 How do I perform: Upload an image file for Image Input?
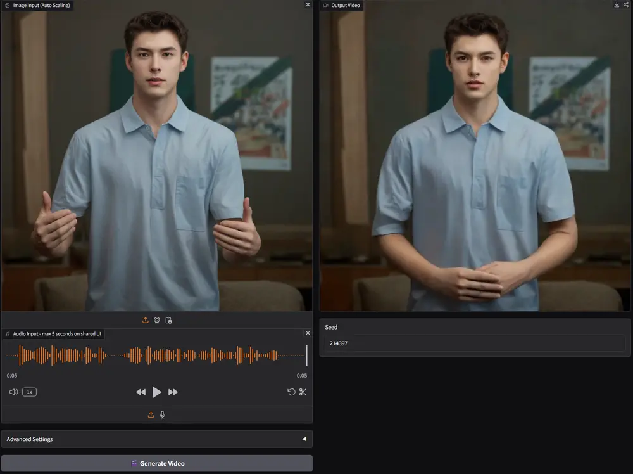coord(146,320)
